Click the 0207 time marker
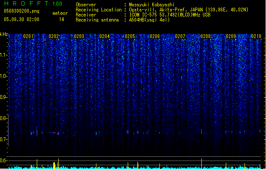 [x=180, y=36]
